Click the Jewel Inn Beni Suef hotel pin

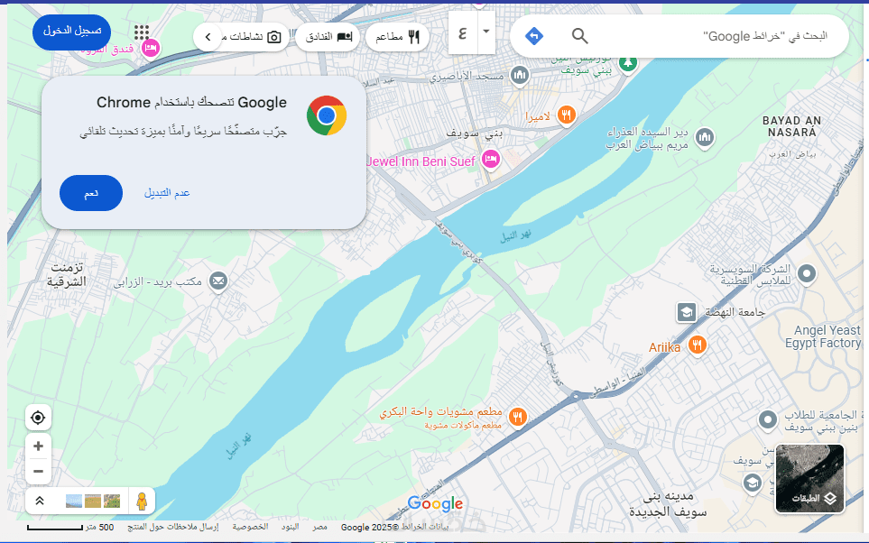pyautogui.click(x=491, y=160)
